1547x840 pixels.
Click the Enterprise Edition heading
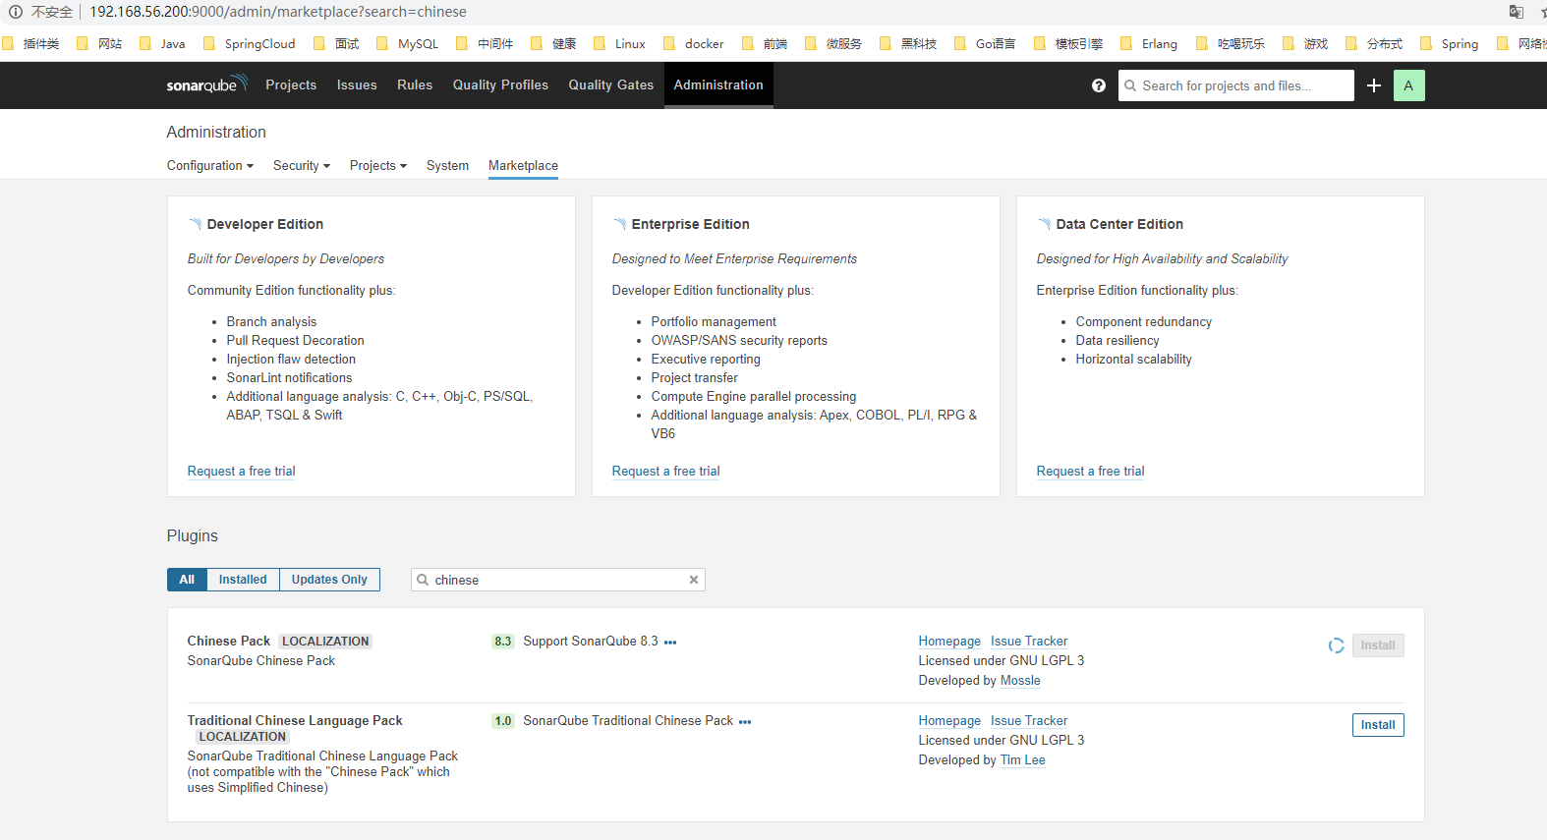(690, 224)
